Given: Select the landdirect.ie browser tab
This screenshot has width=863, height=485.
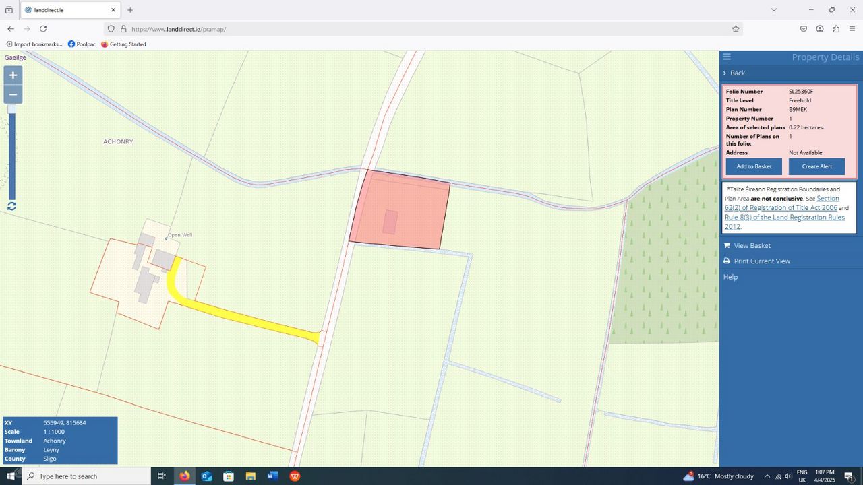Looking at the screenshot, I should click(x=70, y=10).
